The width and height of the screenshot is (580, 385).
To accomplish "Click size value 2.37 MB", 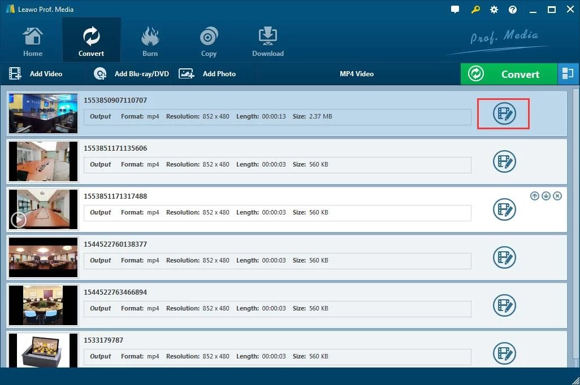I will point(321,116).
